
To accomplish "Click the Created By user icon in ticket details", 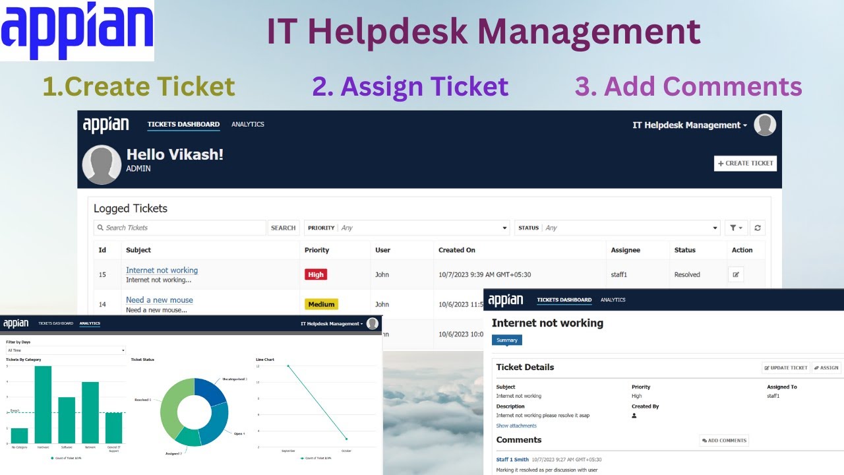I will [x=634, y=416].
